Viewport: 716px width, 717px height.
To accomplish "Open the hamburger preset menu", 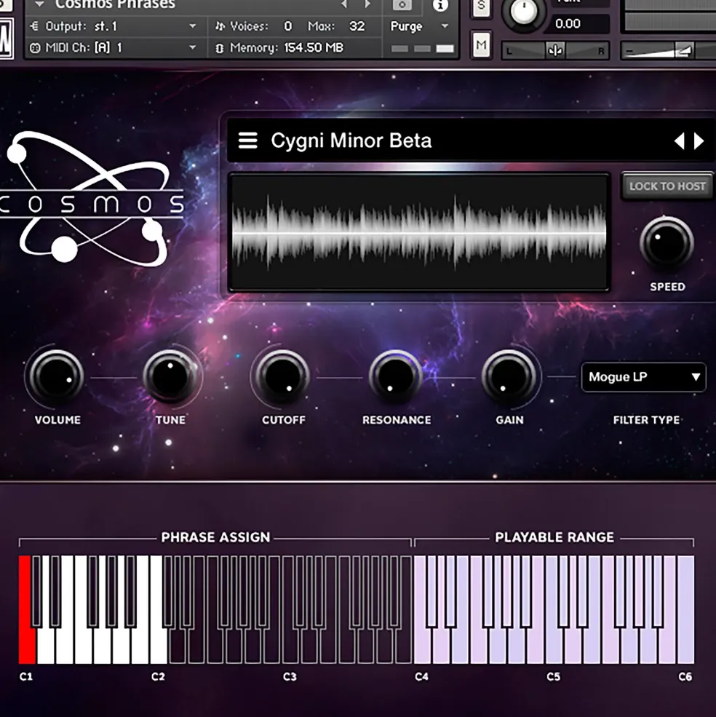I will [x=248, y=140].
